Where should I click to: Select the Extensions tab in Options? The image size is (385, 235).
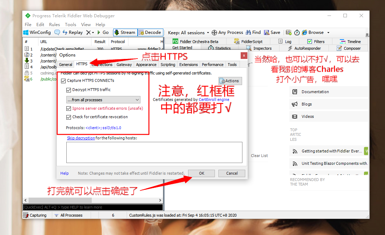pos(188,65)
